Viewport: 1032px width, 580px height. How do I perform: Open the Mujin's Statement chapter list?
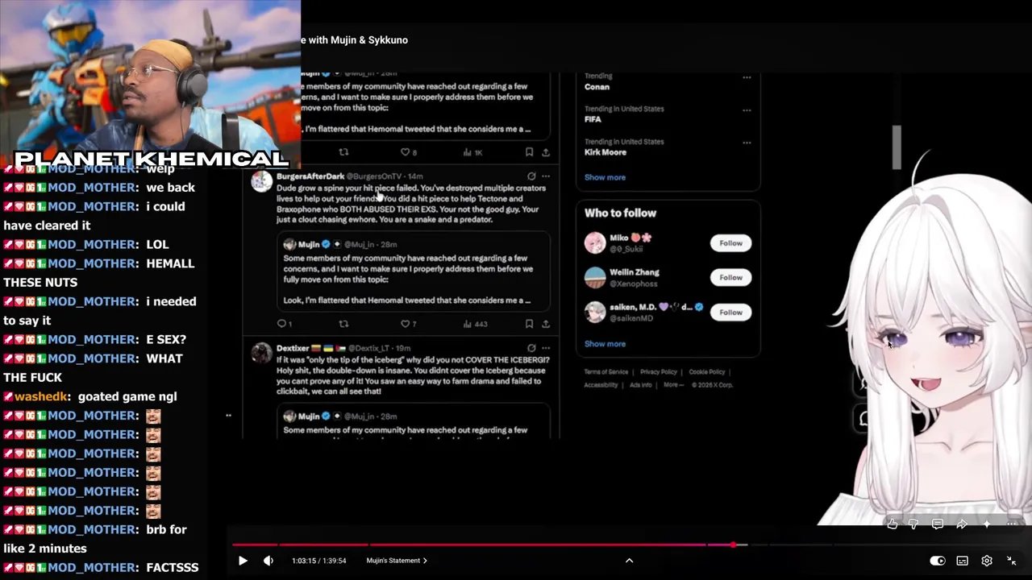(x=397, y=561)
